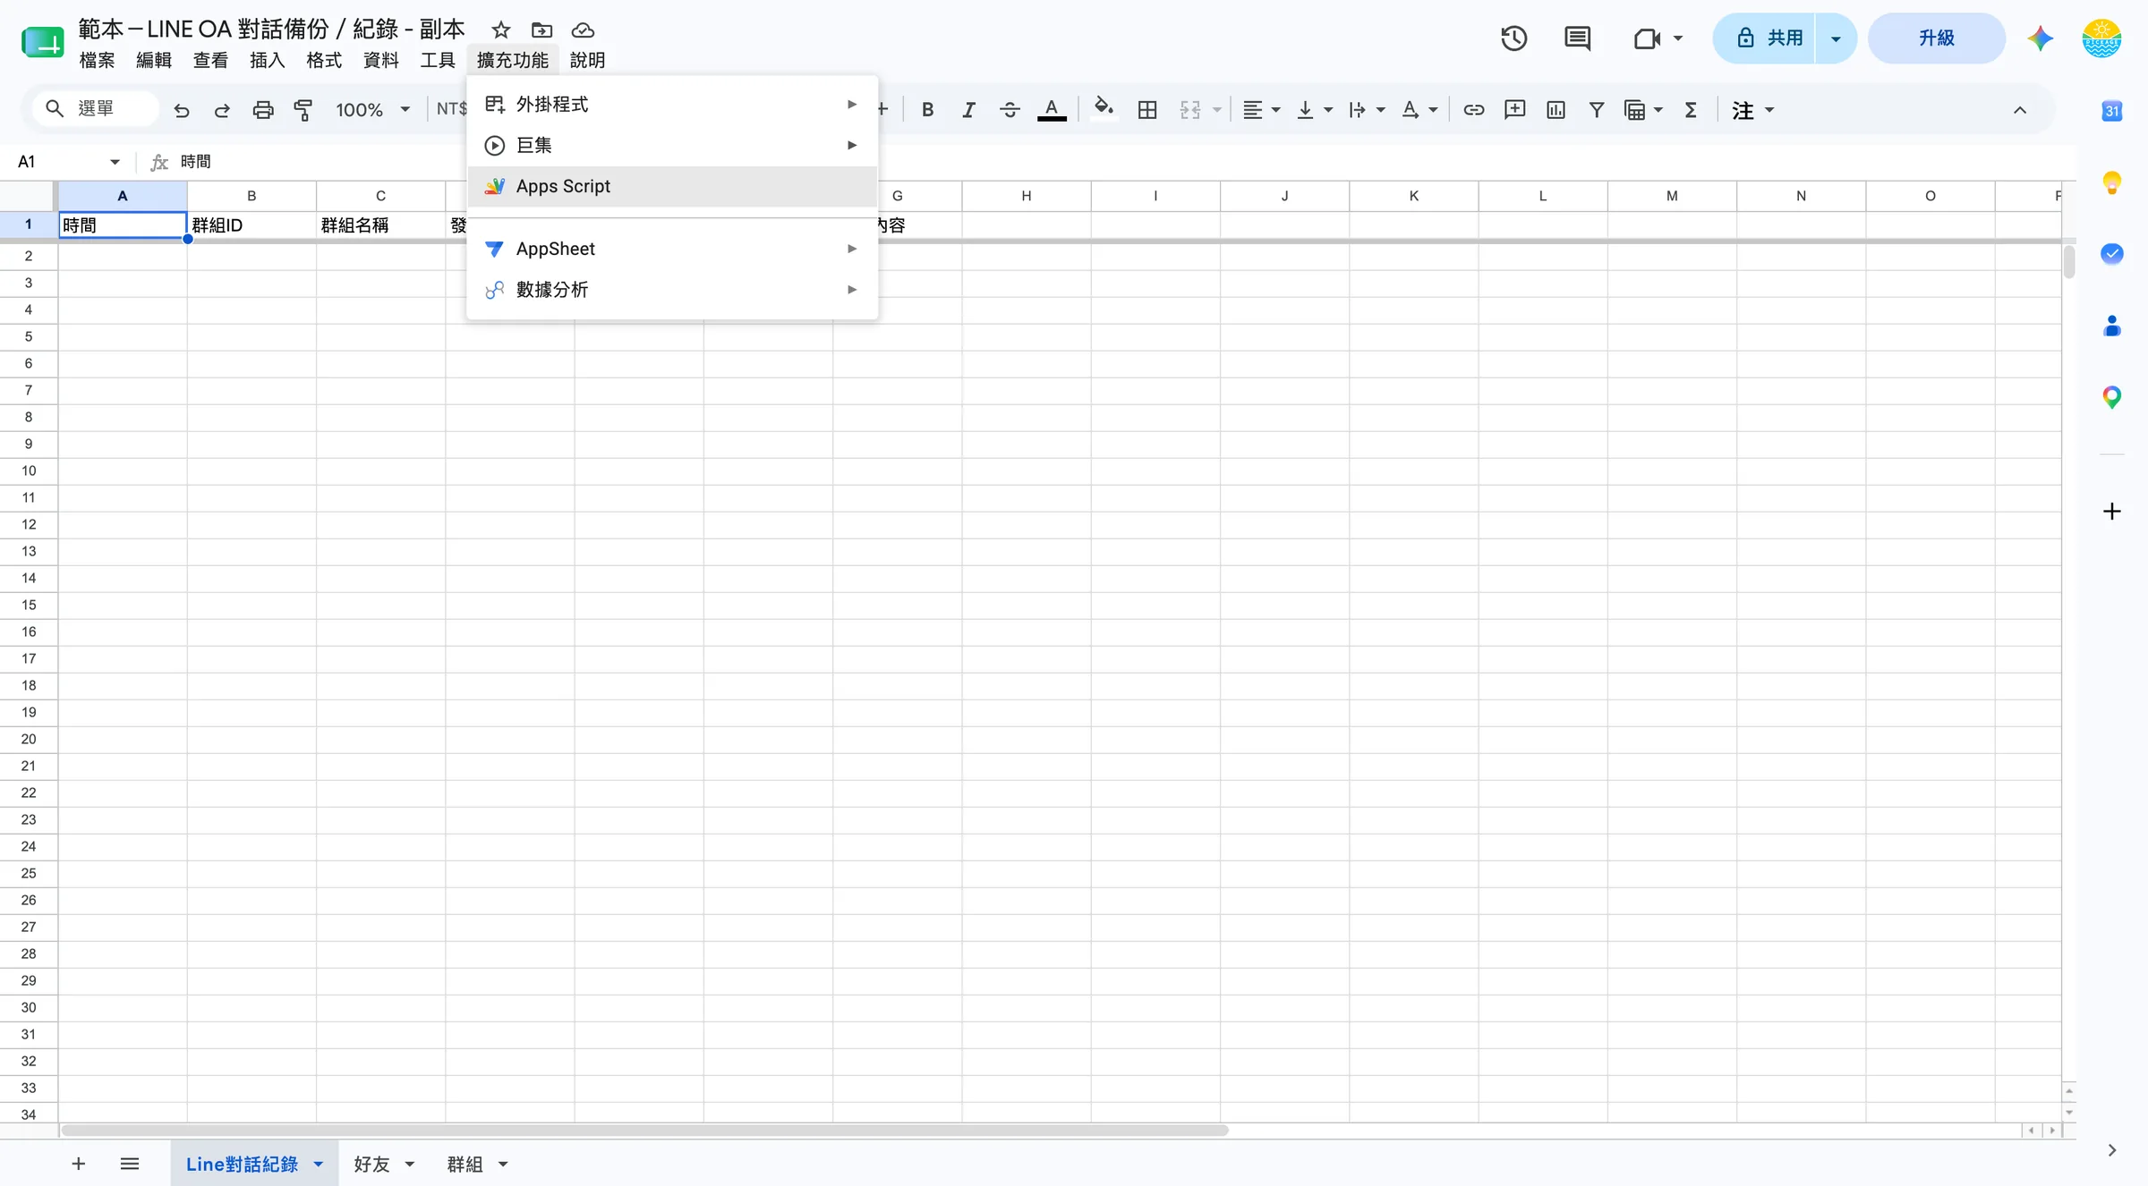
Task: Open the 檔案 menu
Action: click(97, 60)
